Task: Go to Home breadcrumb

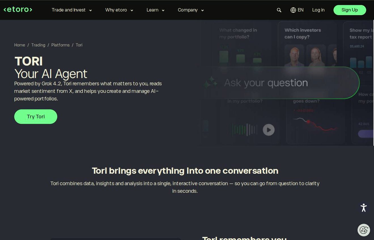Action: pyautogui.click(x=20, y=45)
